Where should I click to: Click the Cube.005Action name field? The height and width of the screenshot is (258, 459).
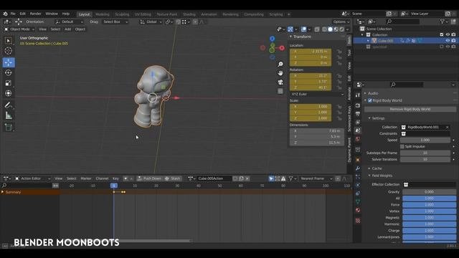pyautogui.click(x=214, y=178)
